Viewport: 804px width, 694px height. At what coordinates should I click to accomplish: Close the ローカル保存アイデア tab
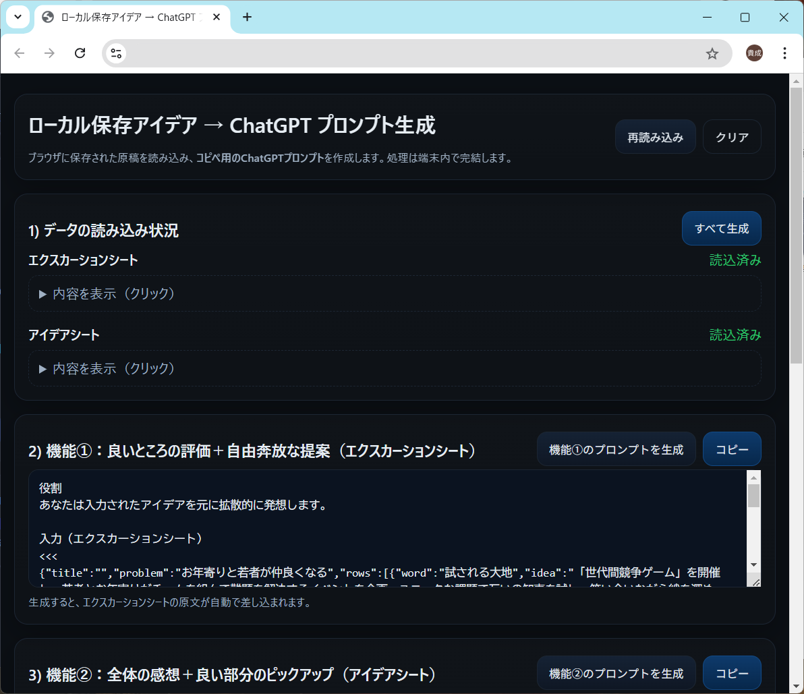(217, 18)
